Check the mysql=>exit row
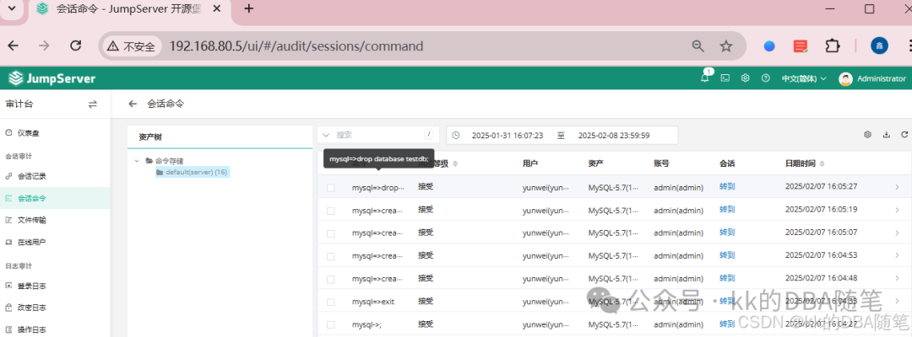This screenshot has height=337, width=912. pyautogui.click(x=330, y=302)
